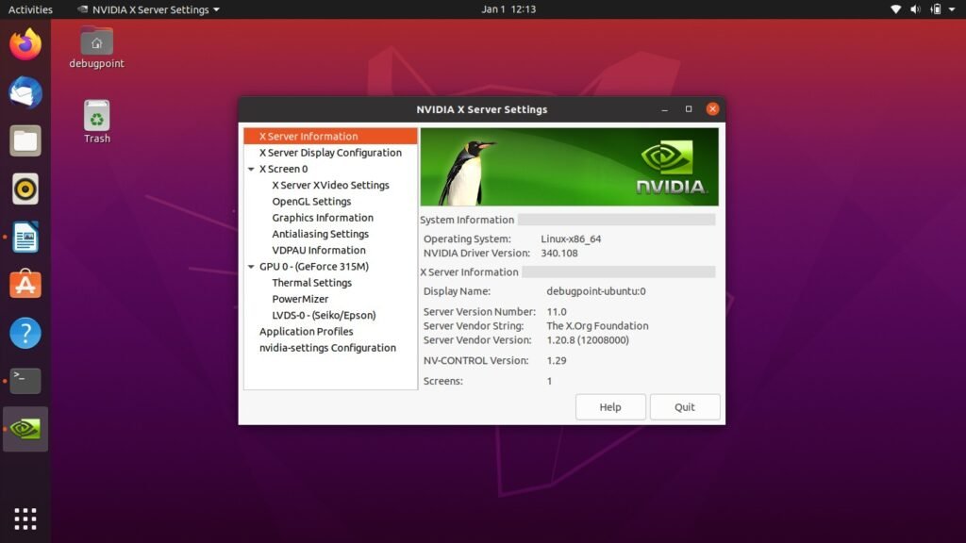
Task: Open the Files manager dock icon
Action: 25,141
